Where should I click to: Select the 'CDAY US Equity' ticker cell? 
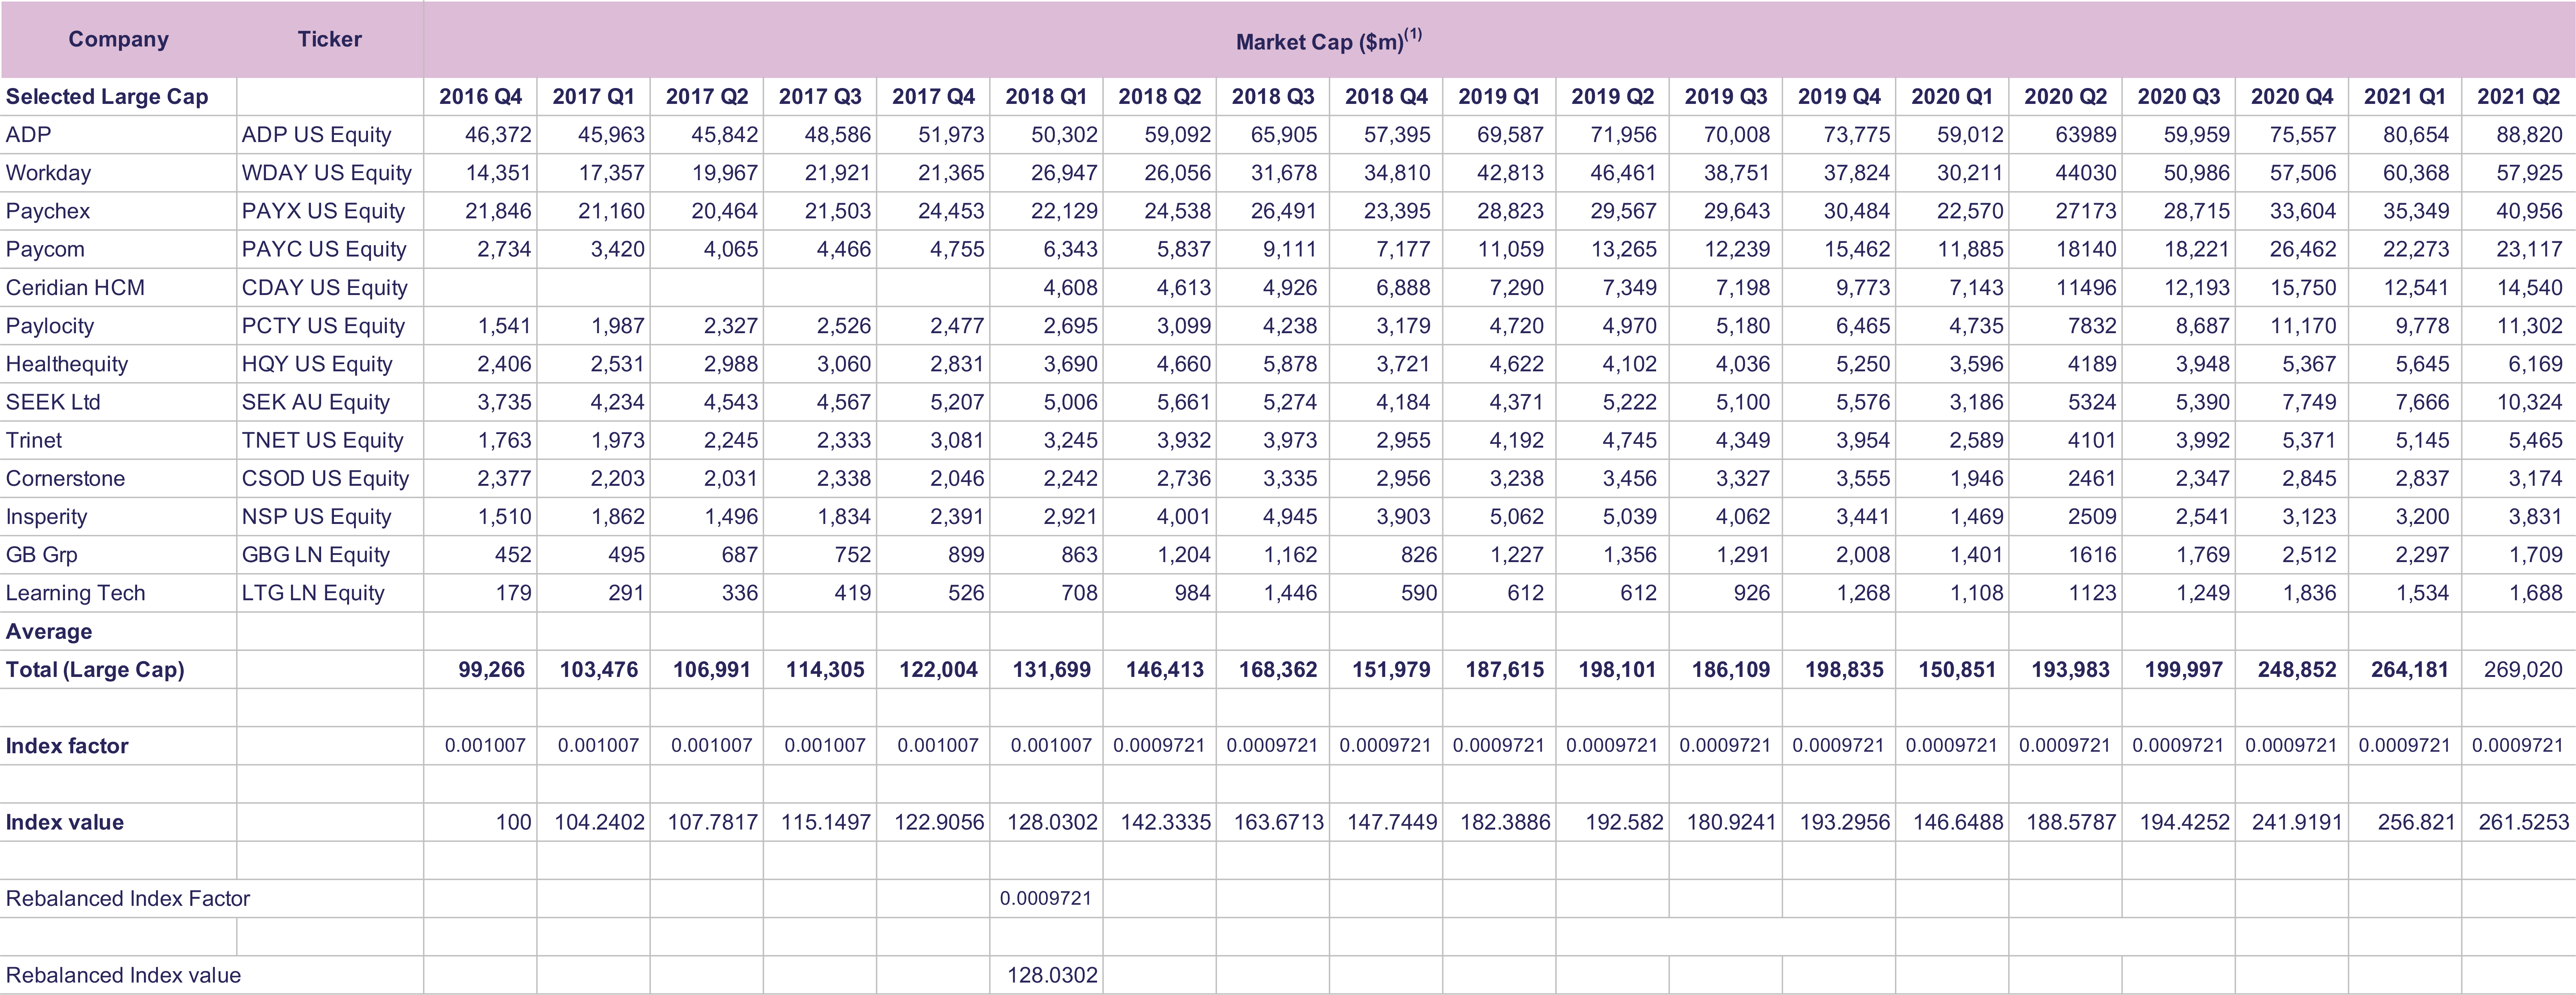[x=324, y=288]
